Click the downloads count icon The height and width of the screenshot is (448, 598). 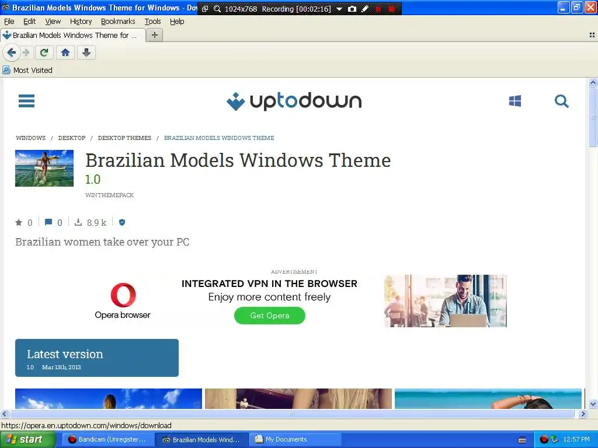78,222
